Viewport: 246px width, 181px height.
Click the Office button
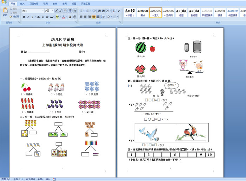[4, 1]
